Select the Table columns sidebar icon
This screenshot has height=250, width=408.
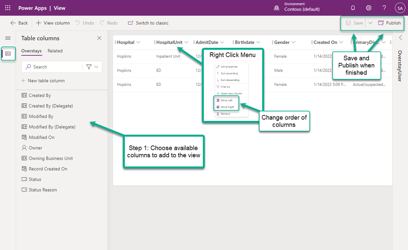point(8,54)
